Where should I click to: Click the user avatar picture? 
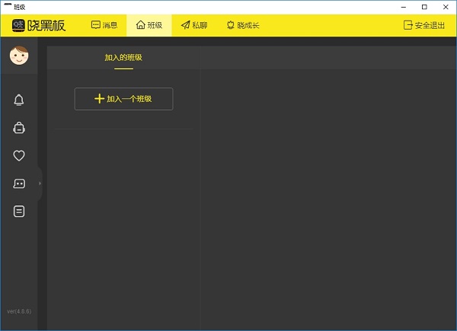coord(19,56)
